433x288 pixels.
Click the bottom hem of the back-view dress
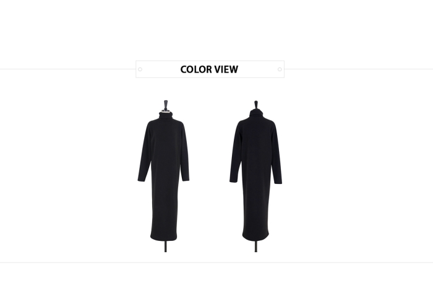pyautogui.click(x=255, y=238)
